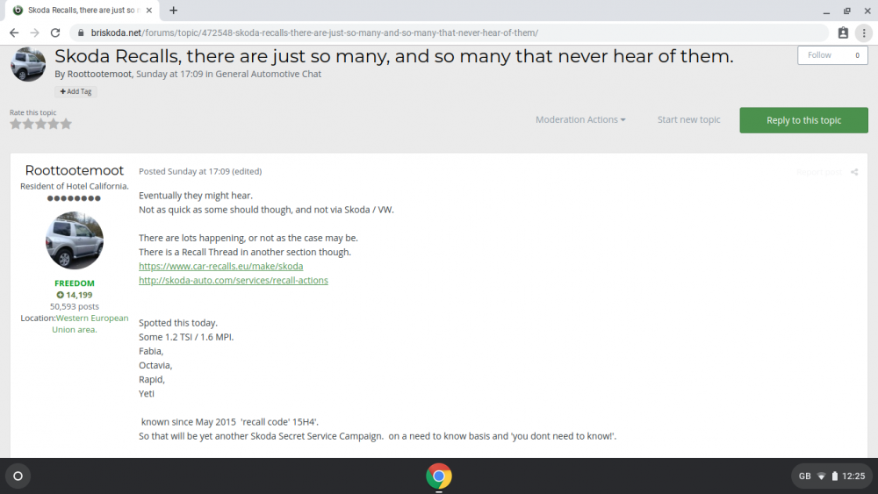
Task: Click the follower count 0
Action: point(857,54)
